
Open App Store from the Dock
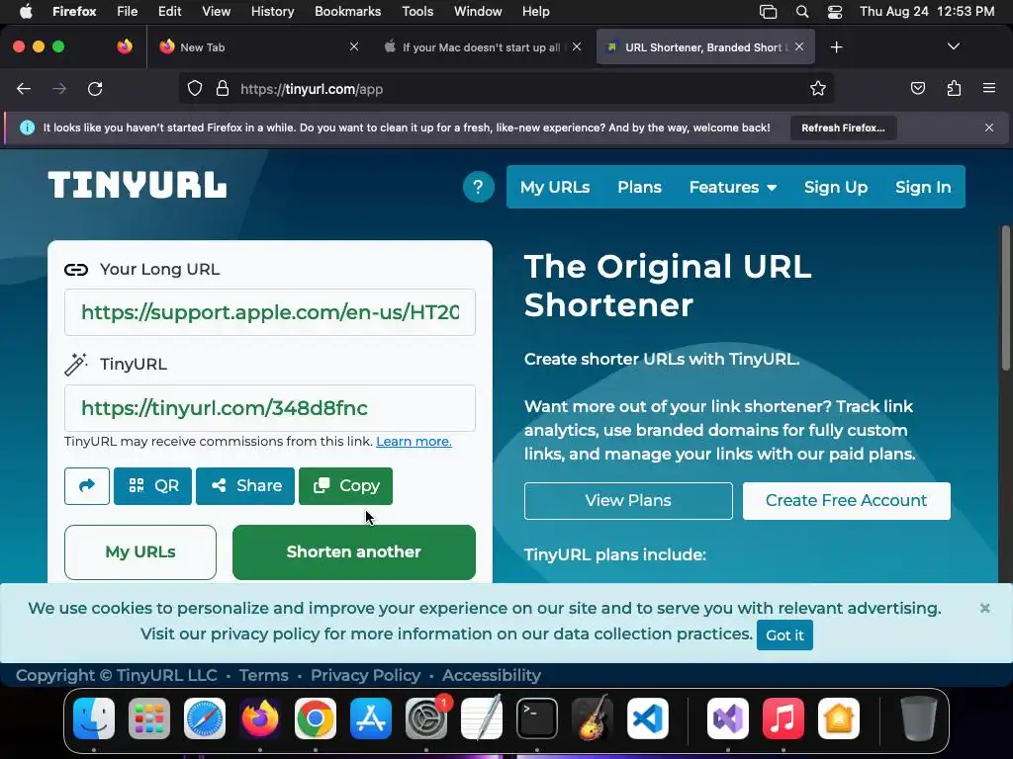(371, 718)
